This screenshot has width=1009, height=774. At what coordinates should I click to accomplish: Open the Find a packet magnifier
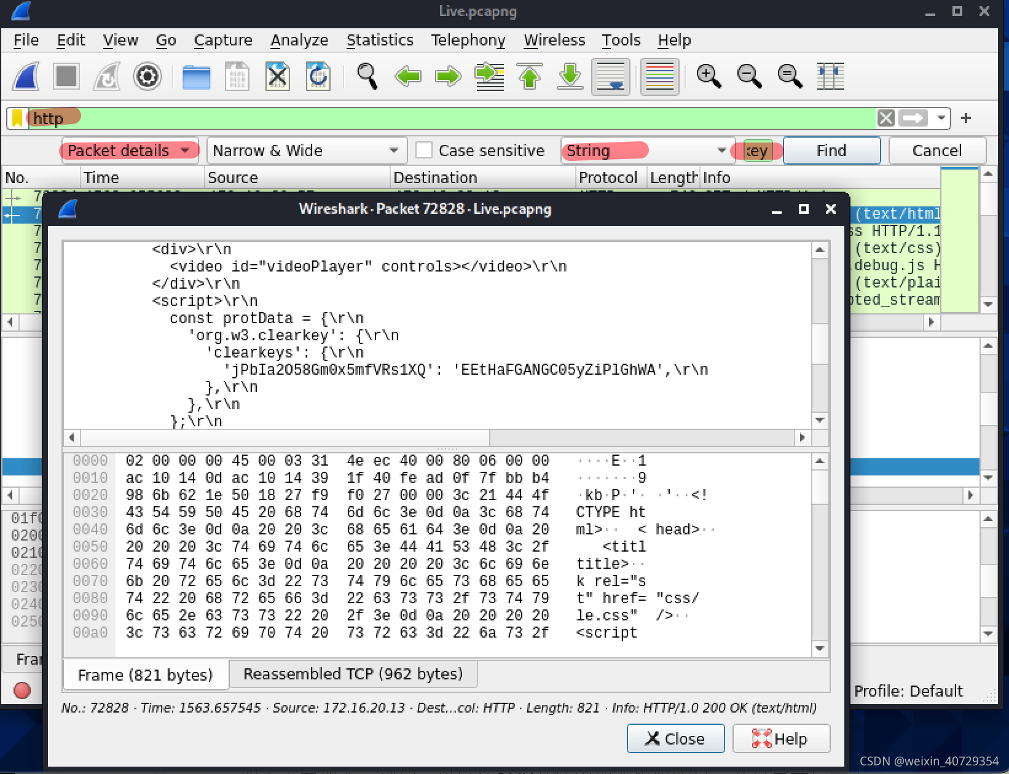pyautogui.click(x=367, y=77)
